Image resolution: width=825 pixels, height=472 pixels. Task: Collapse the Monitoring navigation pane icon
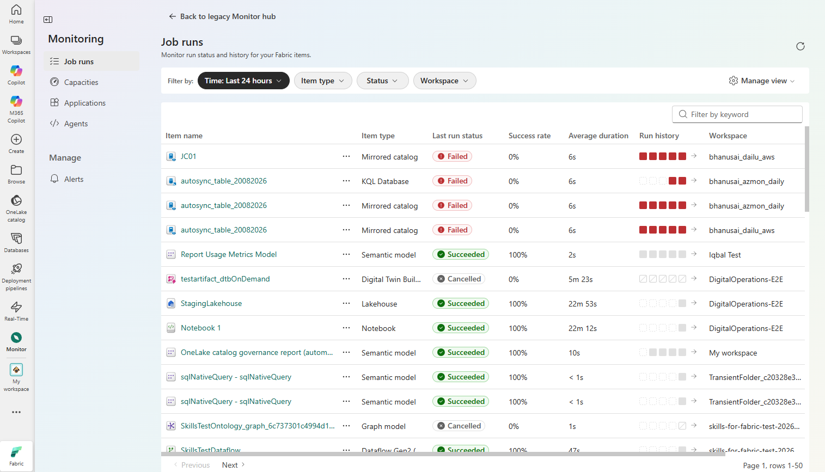point(48,20)
